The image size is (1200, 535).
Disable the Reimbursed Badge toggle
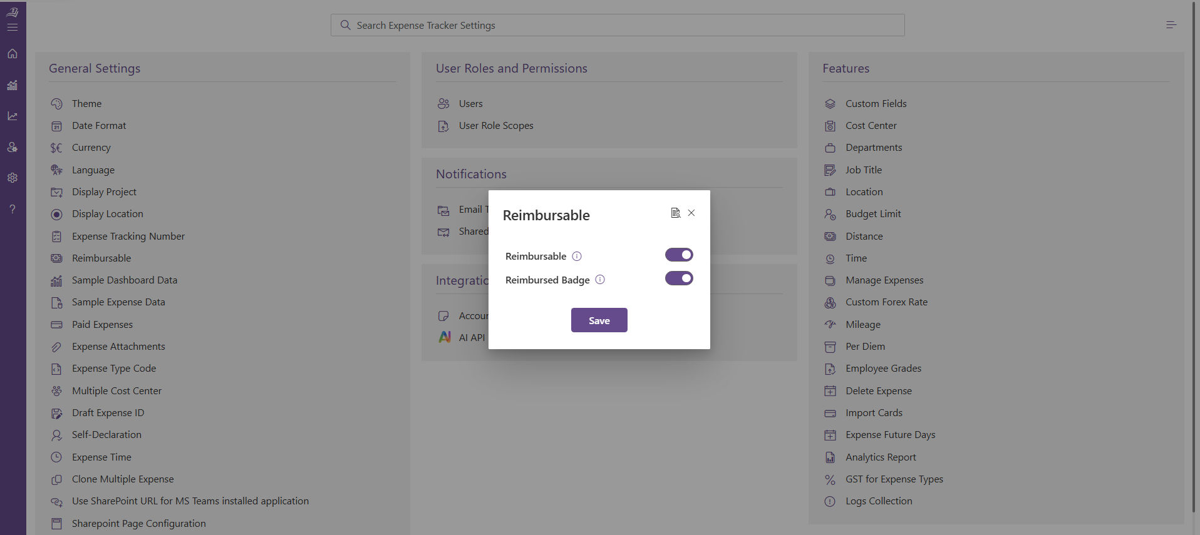tap(679, 278)
